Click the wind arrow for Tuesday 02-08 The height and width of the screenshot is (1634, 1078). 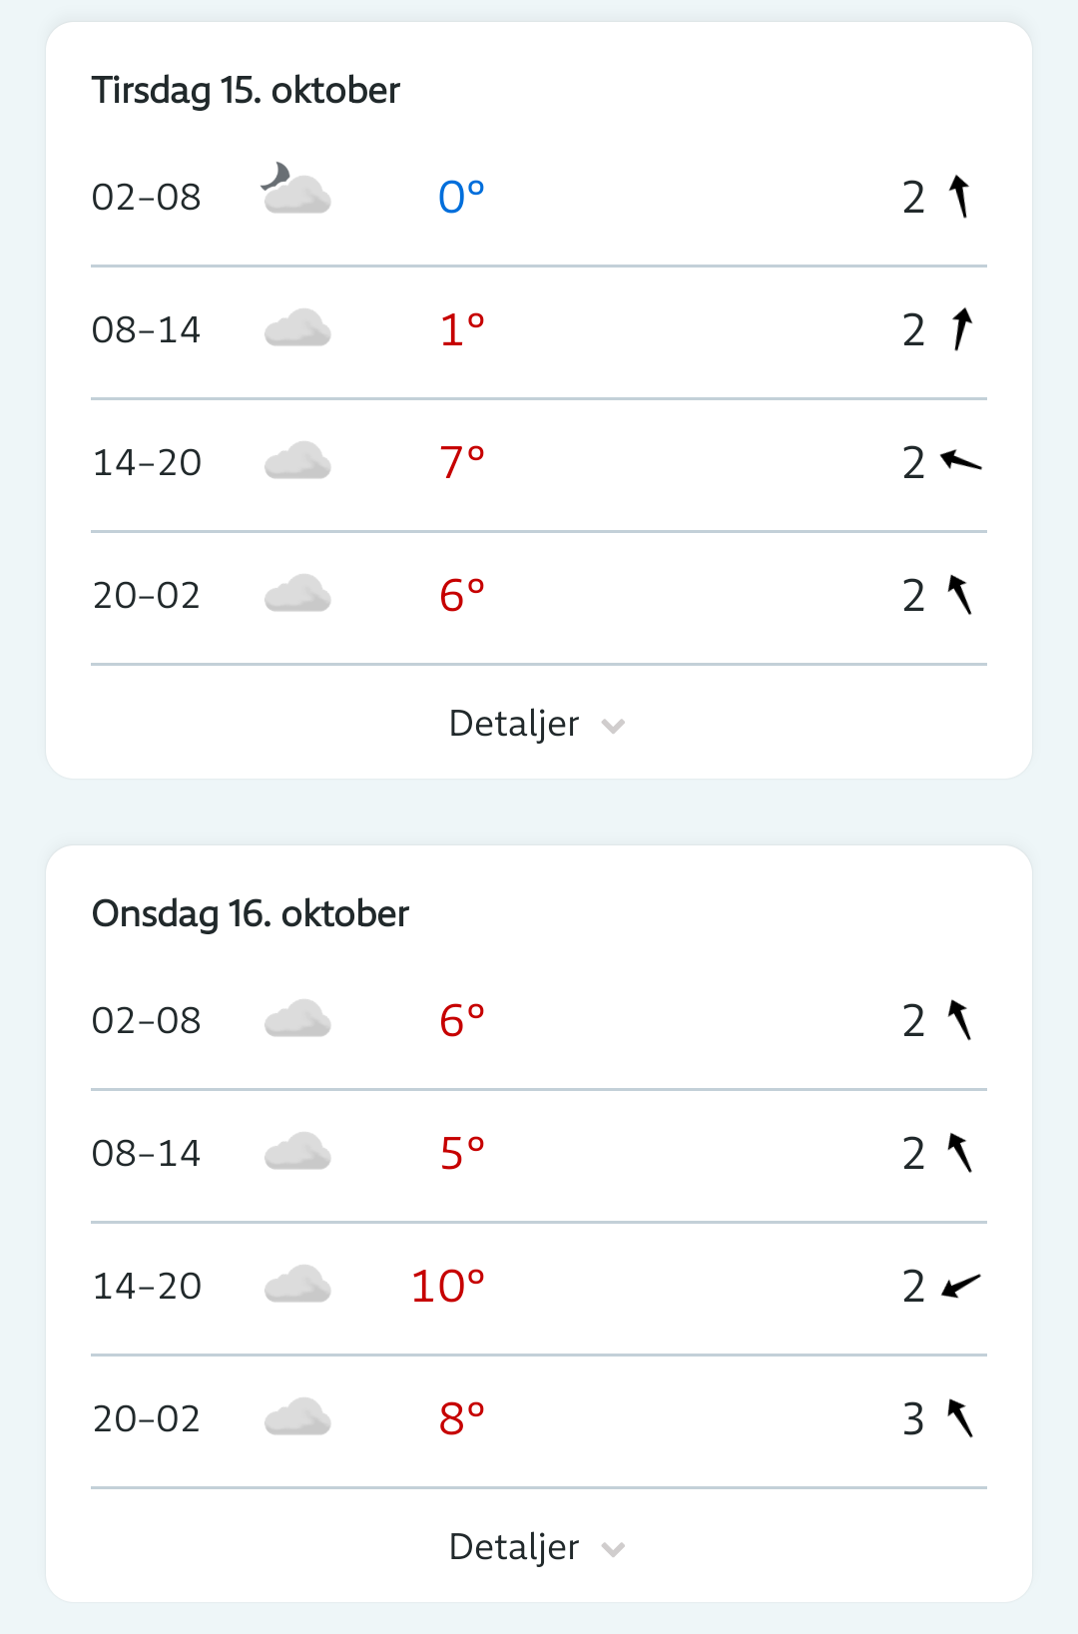tap(959, 196)
